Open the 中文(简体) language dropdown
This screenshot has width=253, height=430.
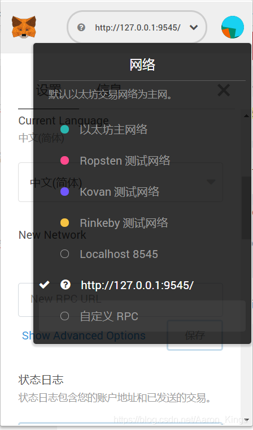[120, 182]
